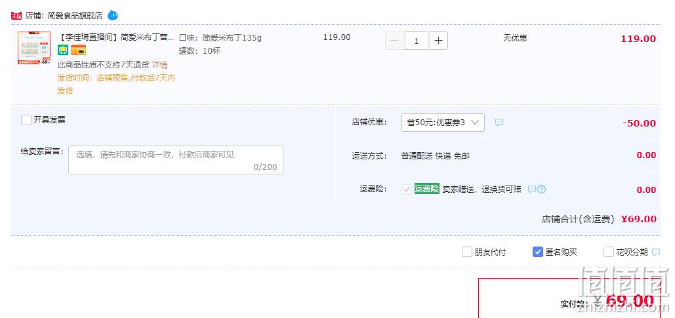Image resolution: width=675 pixels, height=318 pixels.
Task: Click the 口味: 简爱米布丁135g text
Action: 220,38
